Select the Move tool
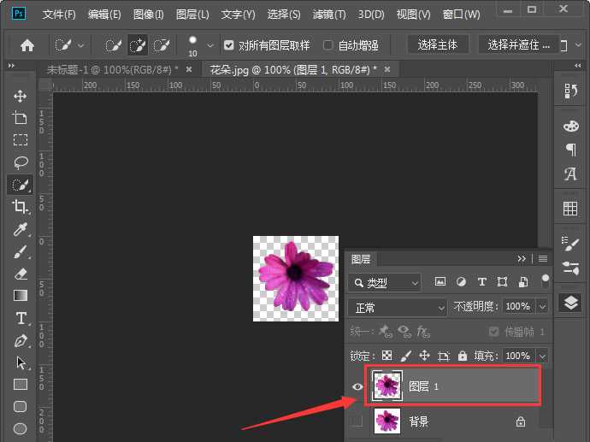The image size is (590, 442). pos(20,96)
